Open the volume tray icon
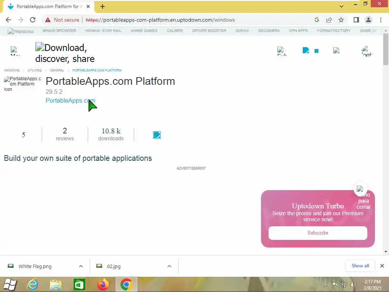The image size is (389, 292). 353,285
